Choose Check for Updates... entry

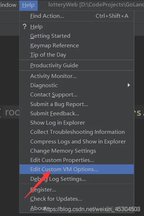coord(76,199)
